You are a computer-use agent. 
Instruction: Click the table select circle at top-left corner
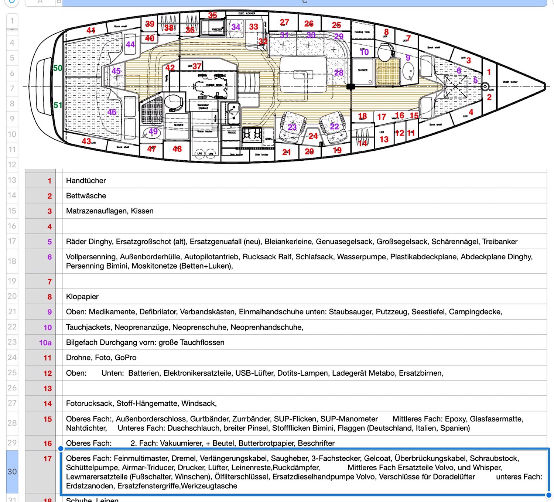pos(12,2)
